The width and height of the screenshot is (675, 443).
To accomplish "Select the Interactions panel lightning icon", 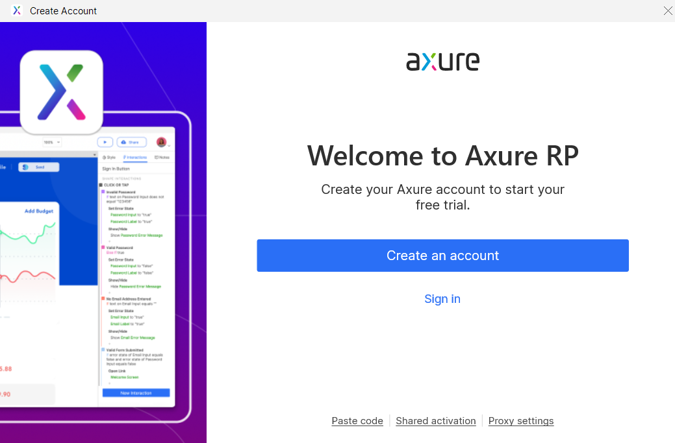I will (x=125, y=158).
